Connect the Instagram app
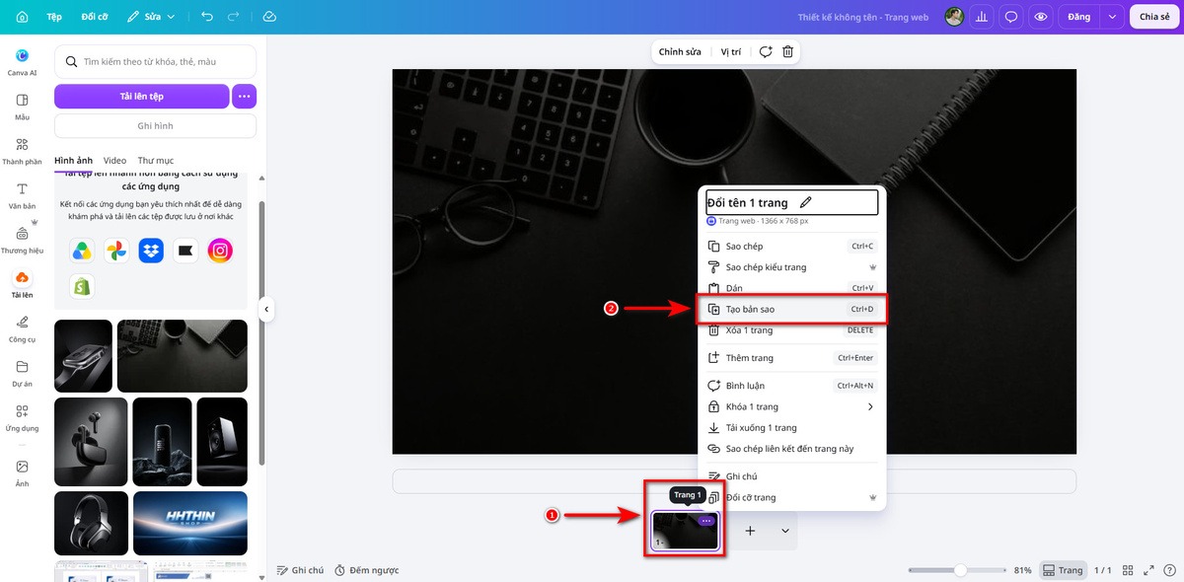The height and width of the screenshot is (582, 1184). [x=220, y=252]
